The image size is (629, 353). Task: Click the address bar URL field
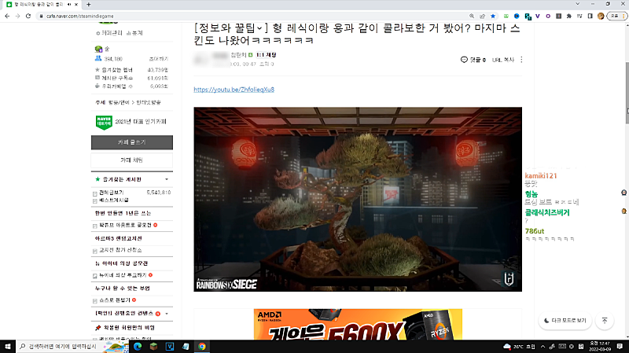click(x=252, y=16)
